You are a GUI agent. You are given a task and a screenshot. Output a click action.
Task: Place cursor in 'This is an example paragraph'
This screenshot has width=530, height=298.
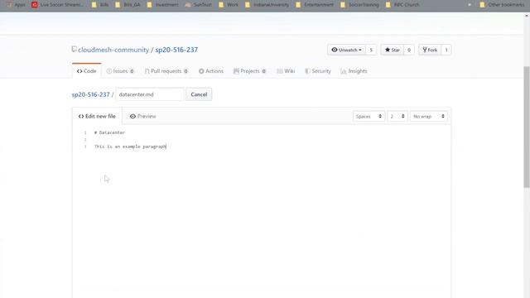click(130, 147)
